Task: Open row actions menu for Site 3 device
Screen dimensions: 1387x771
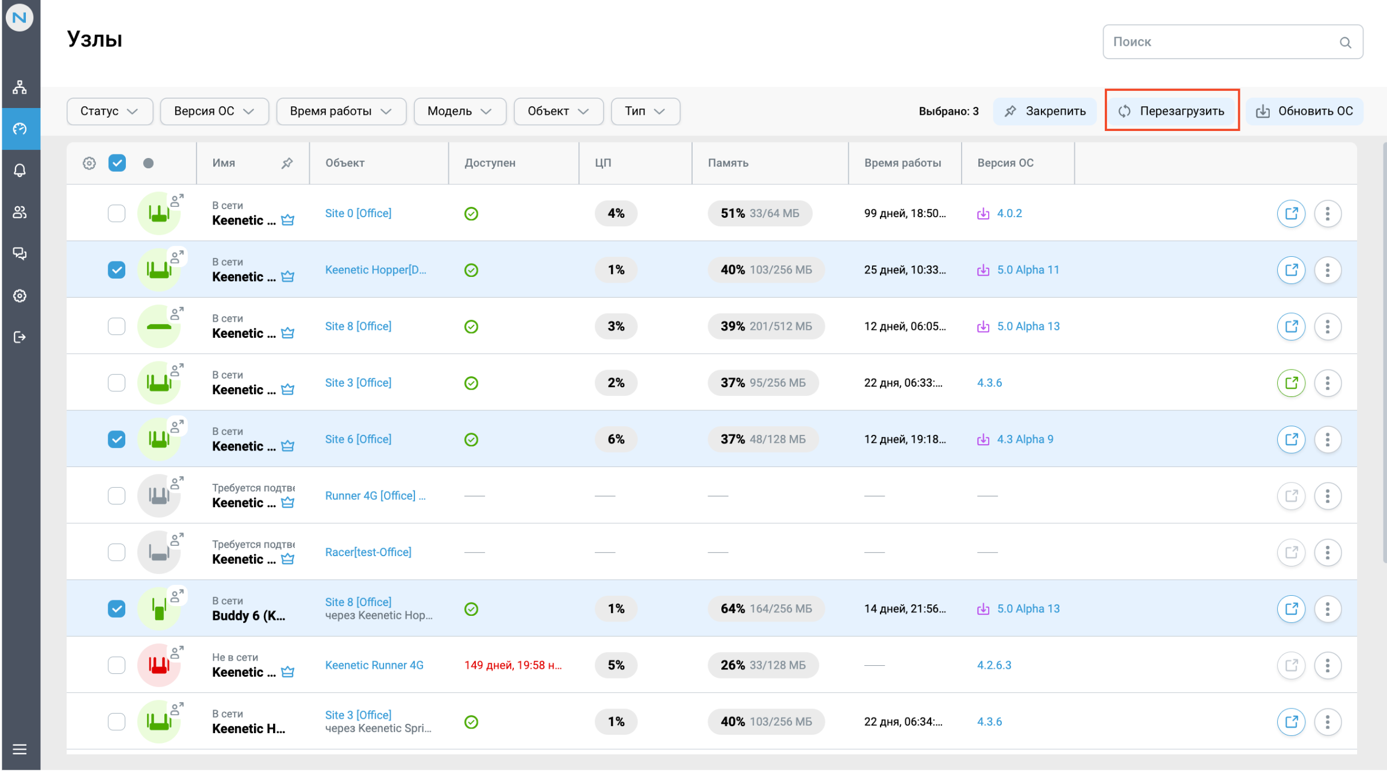Action: pyautogui.click(x=1328, y=382)
